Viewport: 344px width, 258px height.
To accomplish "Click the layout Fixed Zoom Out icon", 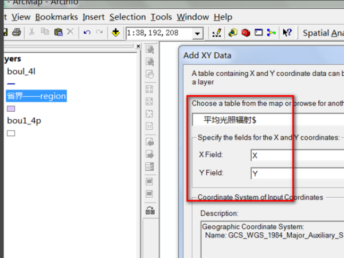I will point(150,101).
